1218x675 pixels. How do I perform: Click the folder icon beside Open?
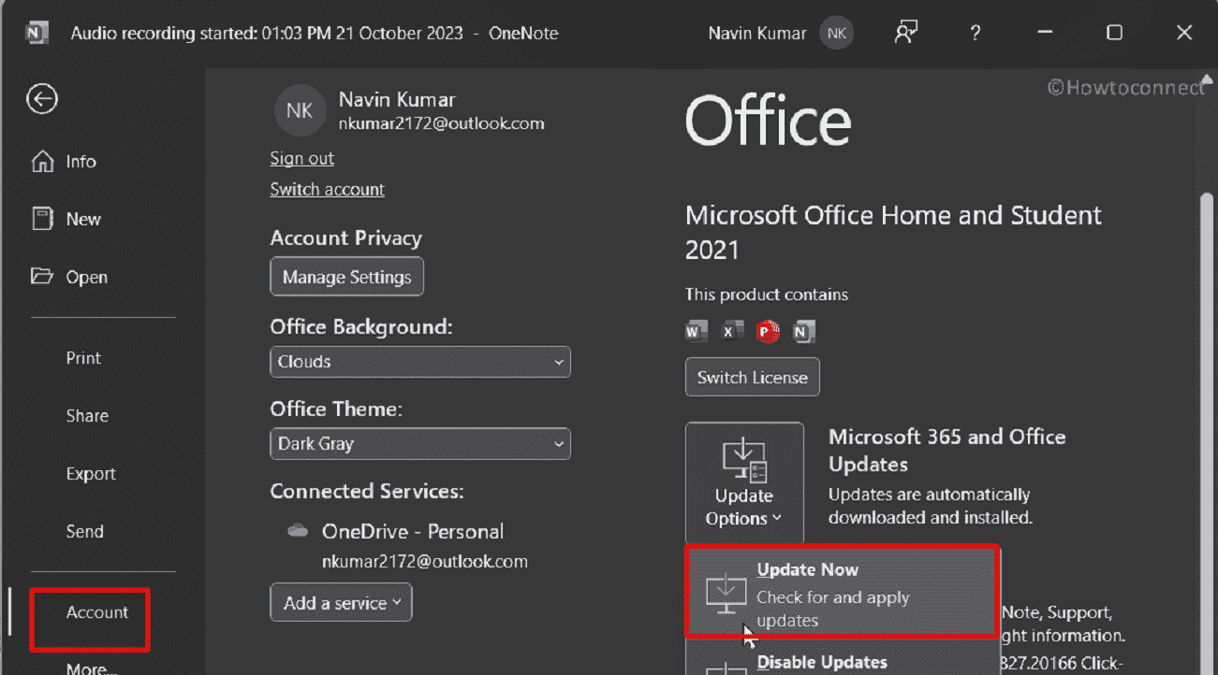(x=42, y=277)
